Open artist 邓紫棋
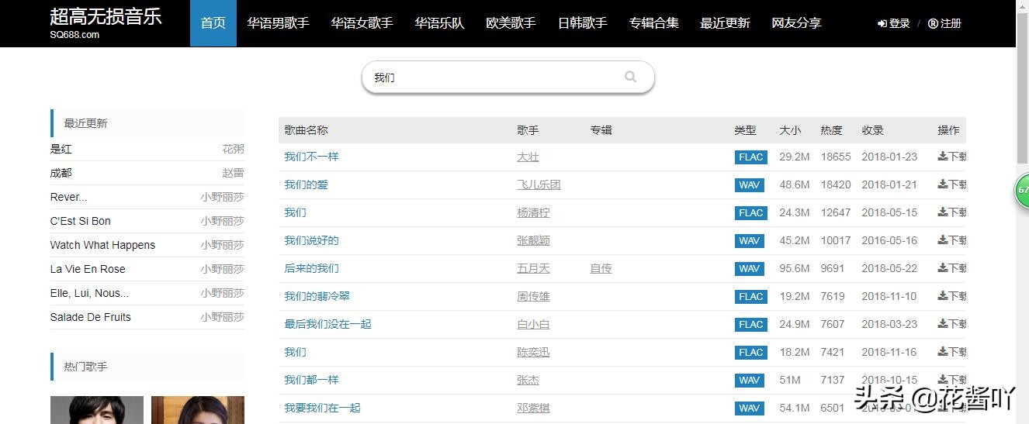The image size is (1029, 424). coord(533,408)
